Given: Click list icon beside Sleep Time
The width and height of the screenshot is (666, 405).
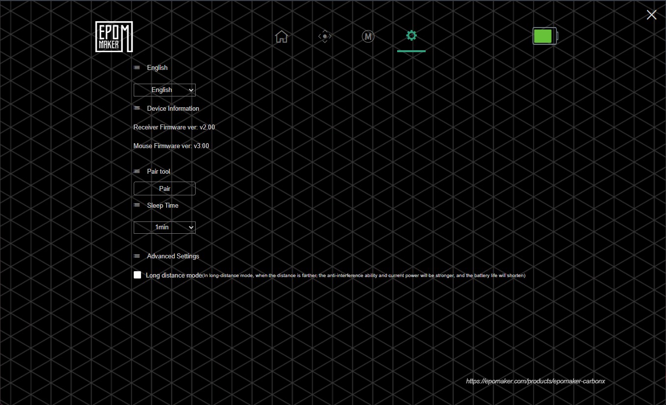Looking at the screenshot, I should tap(137, 205).
